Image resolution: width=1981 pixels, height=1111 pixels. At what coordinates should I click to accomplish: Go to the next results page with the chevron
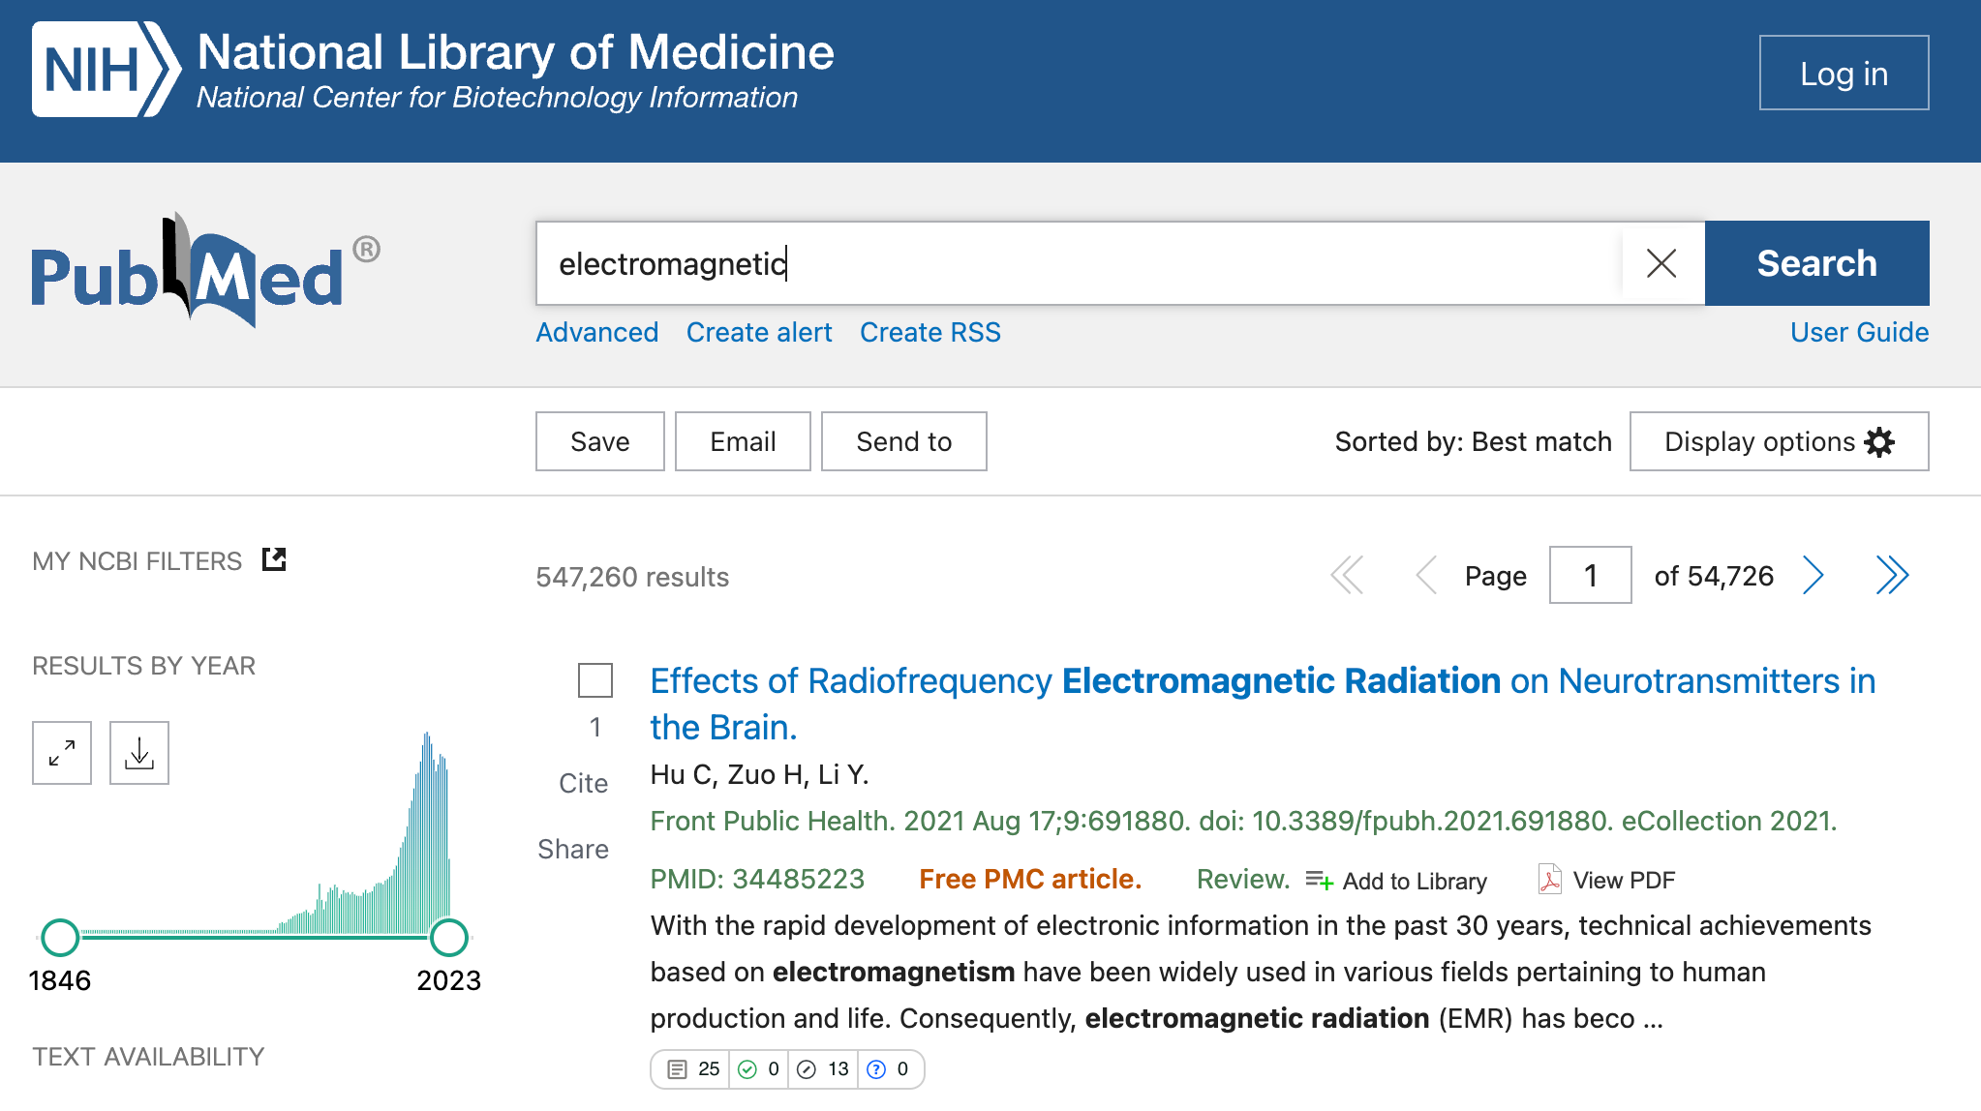(x=1813, y=575)
